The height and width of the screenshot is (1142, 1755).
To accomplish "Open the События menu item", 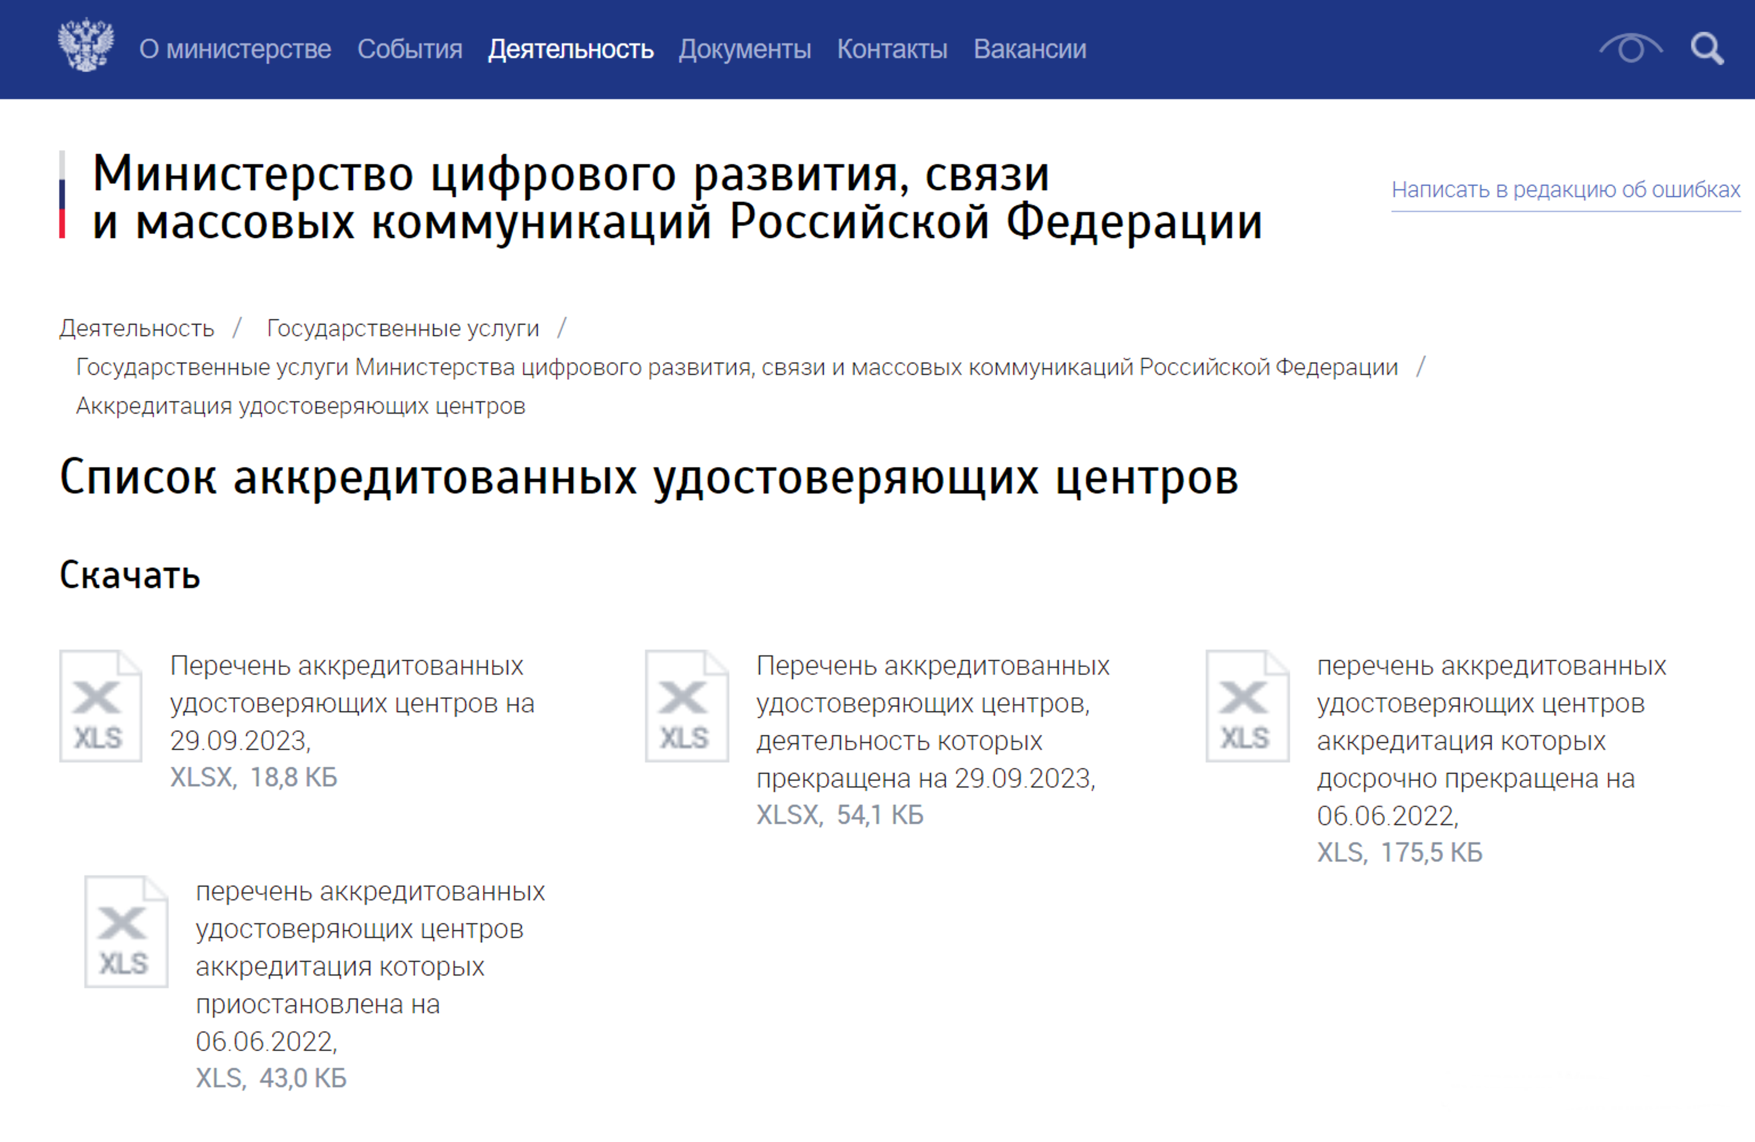I will point(410,50).
